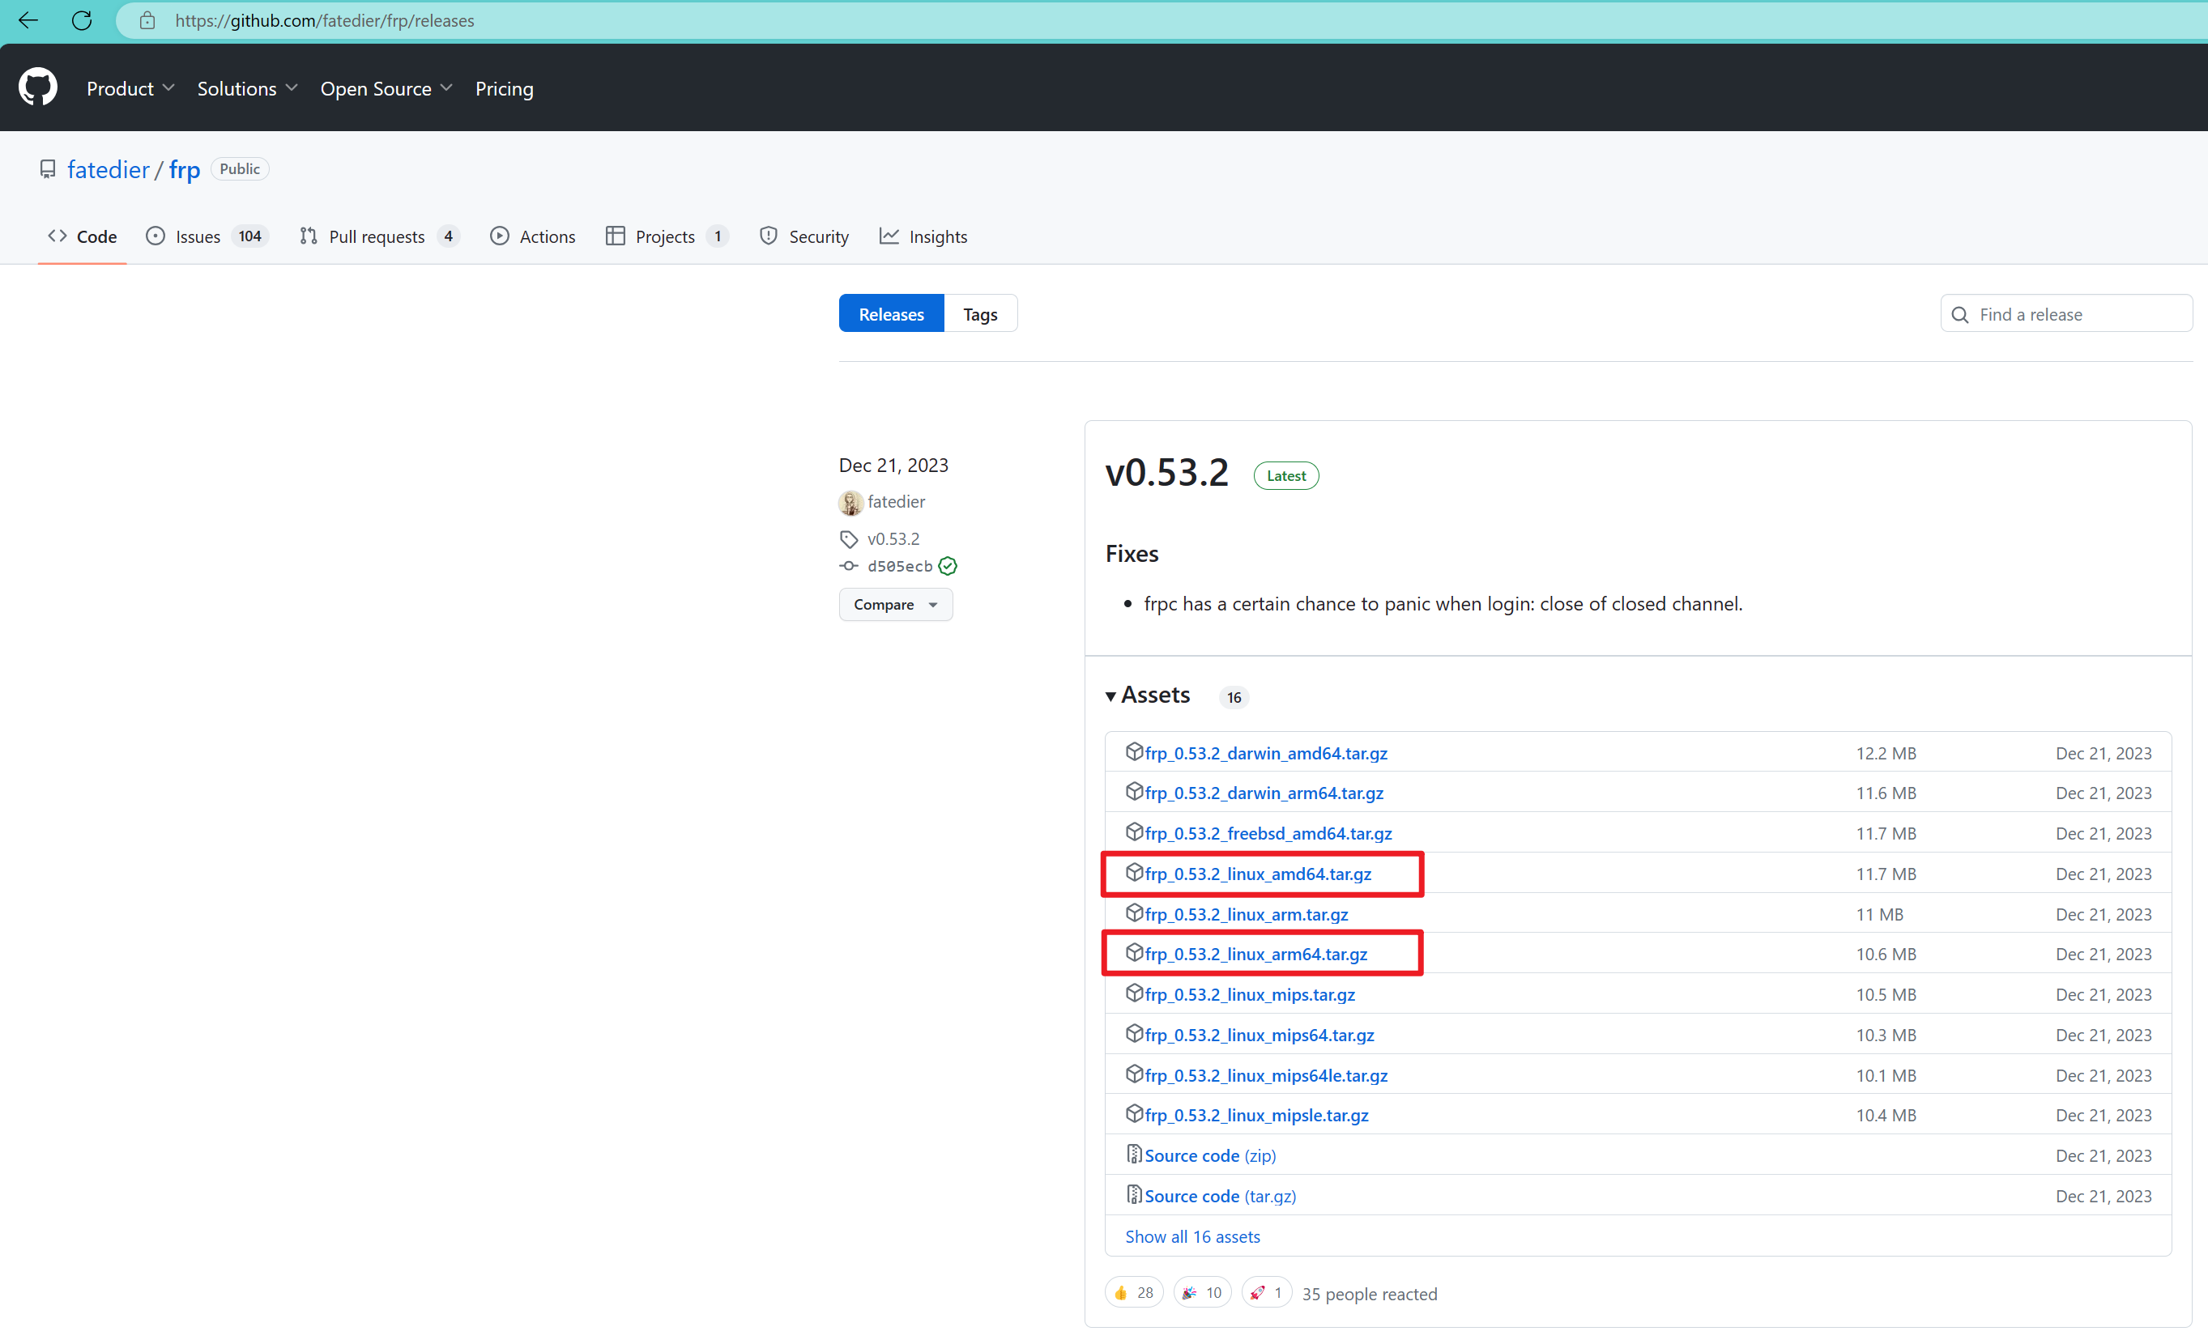Click the lock icon in the address bar
Image resolution: width=2208 pixels, height=1344 pixels.
coord(148,19)
